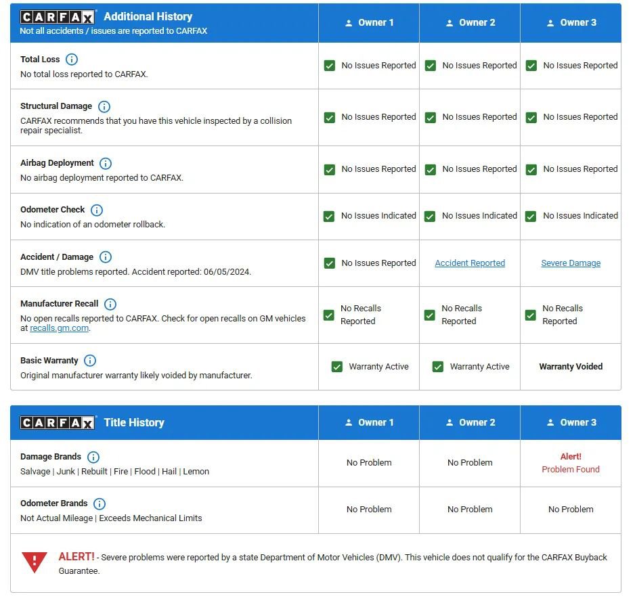Click the info icon beside Total Loss

coord(72,60)
